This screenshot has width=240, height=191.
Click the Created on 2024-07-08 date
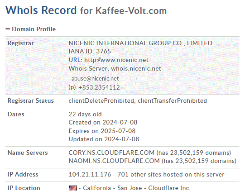103,123
